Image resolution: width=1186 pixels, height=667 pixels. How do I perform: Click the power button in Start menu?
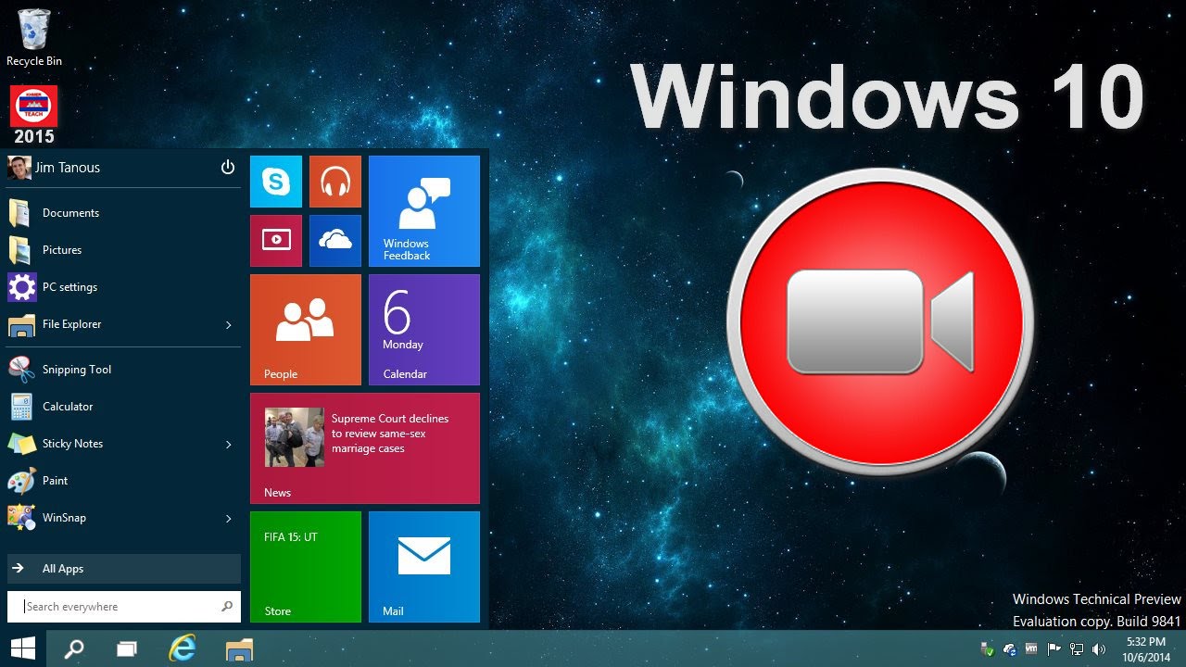click(228, 168)
